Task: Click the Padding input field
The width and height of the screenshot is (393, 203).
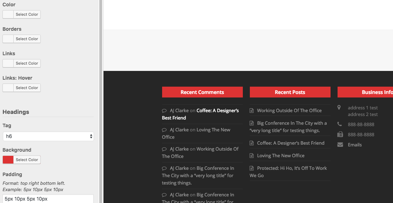Action: click(x=48, y=199)
